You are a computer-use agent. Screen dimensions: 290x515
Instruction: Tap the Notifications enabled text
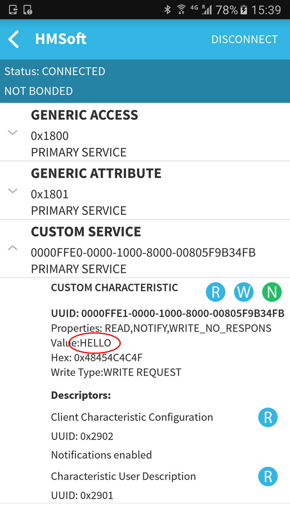tap(101, 455)
